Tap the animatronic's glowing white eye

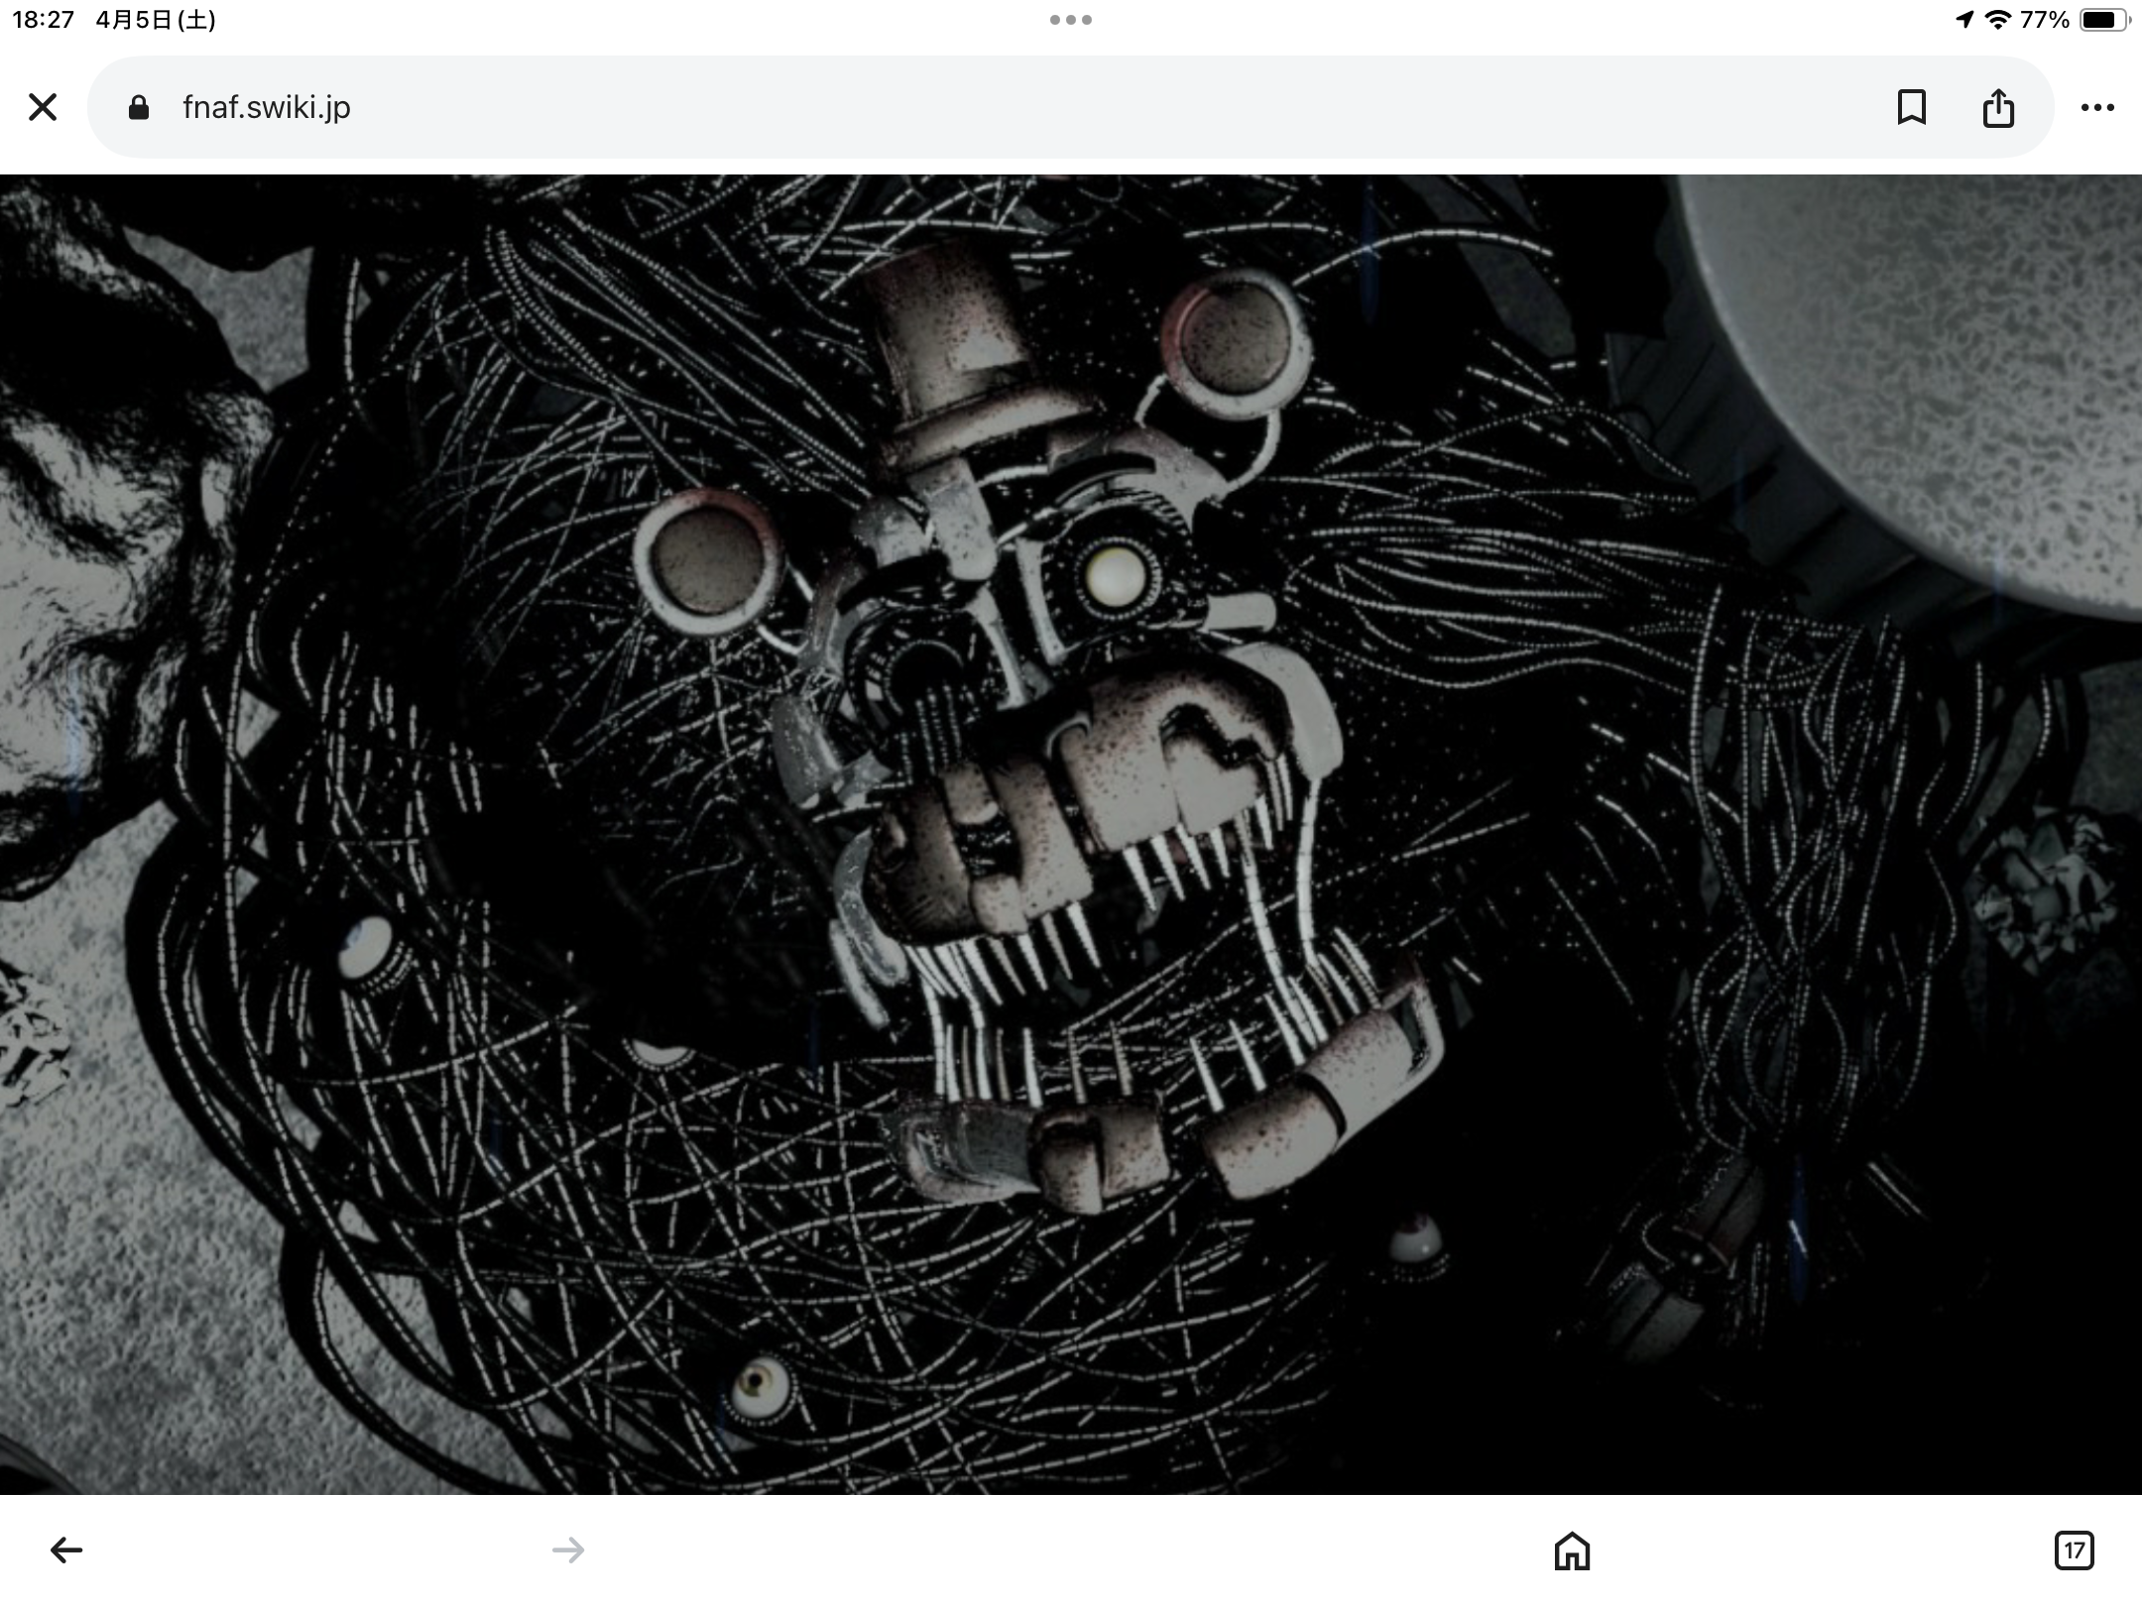coord(1115,576)
